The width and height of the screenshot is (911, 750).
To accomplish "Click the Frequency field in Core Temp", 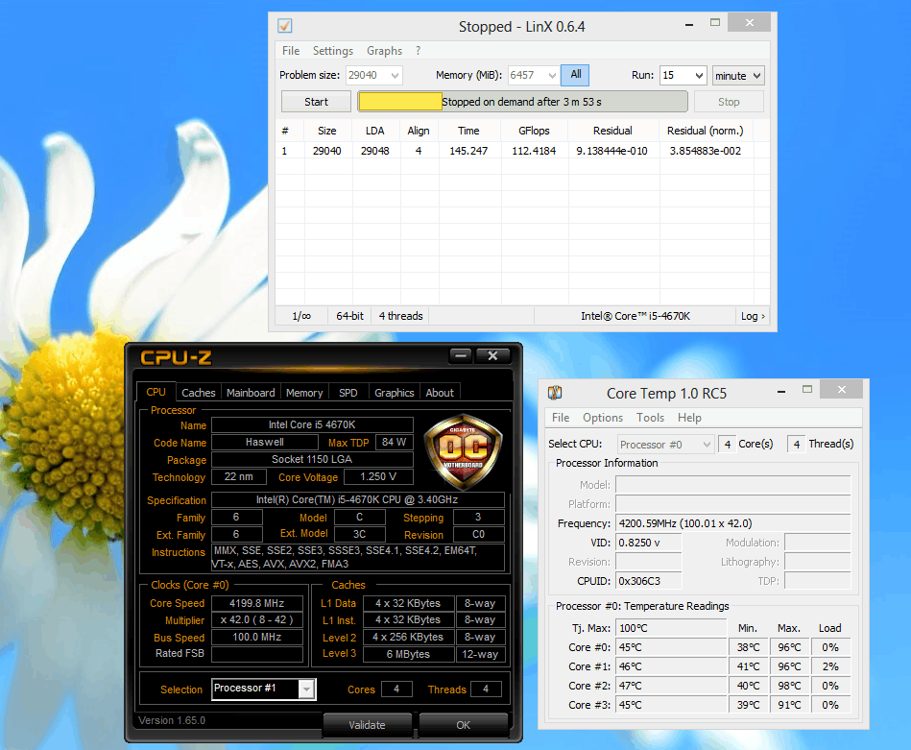I will click(x=732, y=523).
